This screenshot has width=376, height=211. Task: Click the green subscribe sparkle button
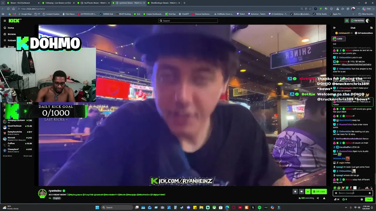point(308,192)
